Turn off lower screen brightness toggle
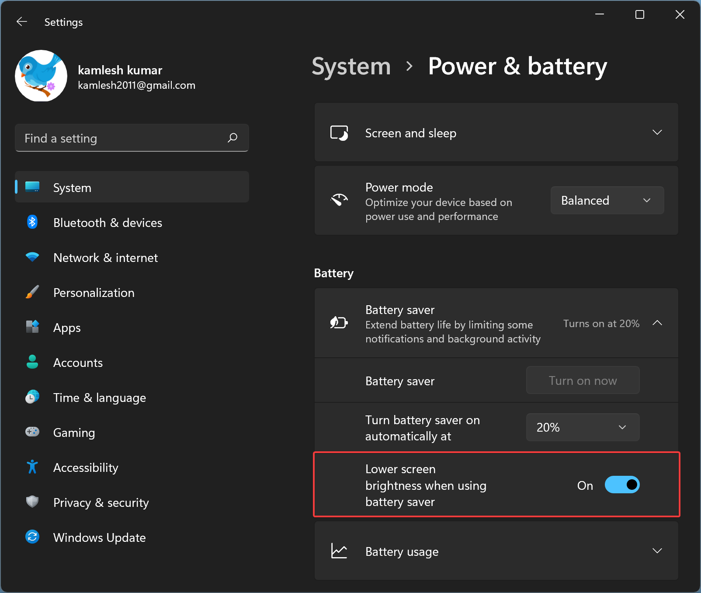 pyautogui.click(x=622, y=485)
